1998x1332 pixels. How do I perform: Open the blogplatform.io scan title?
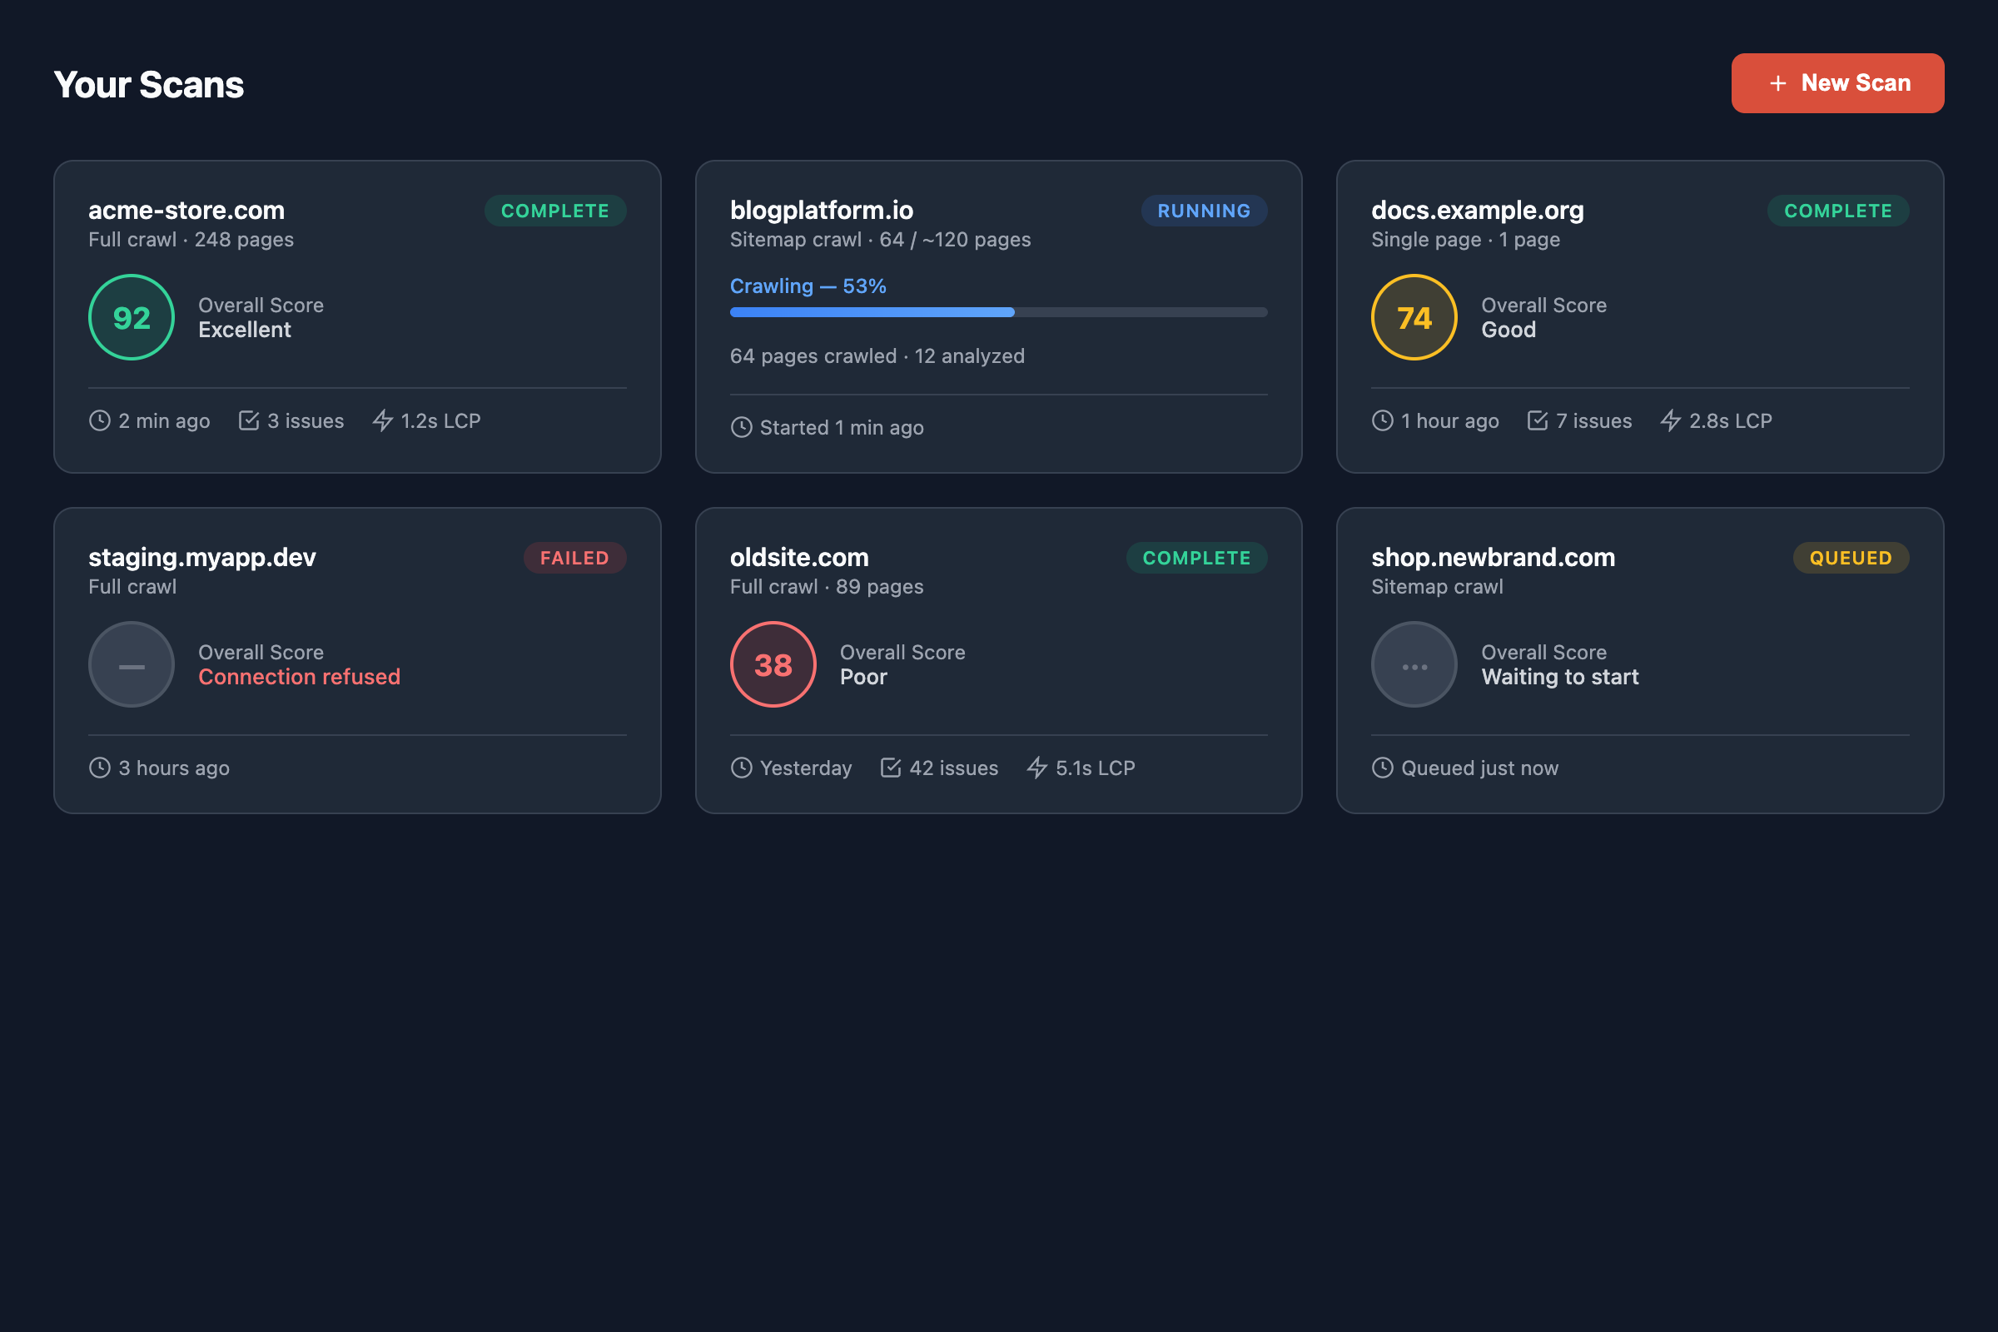click(822, 210)
